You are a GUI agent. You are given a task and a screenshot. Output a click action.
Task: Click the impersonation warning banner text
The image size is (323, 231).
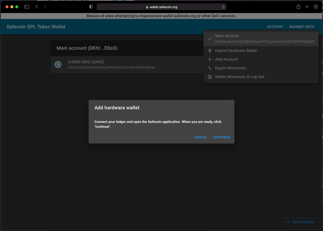tap(161, 16)
